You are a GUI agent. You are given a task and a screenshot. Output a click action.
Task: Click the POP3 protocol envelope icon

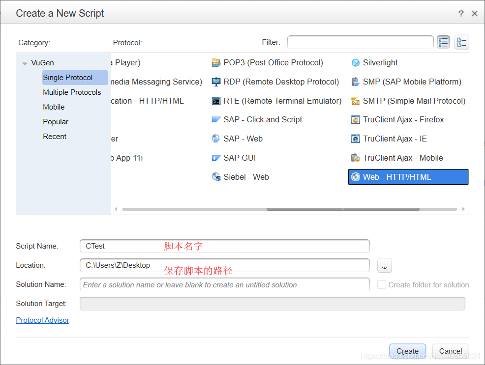click(x=216, y=63)
